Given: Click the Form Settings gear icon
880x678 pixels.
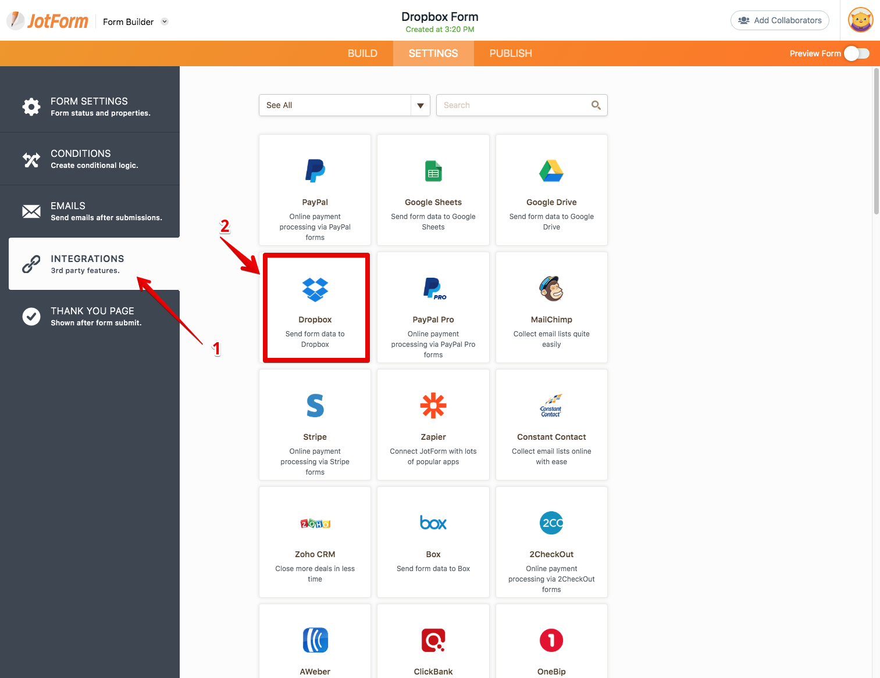Looking at the screenshot, I should [x=31, y=106].
